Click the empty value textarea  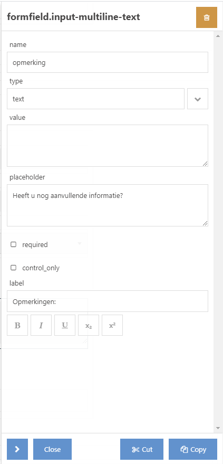pyautogui.click(x=108, y=146)
